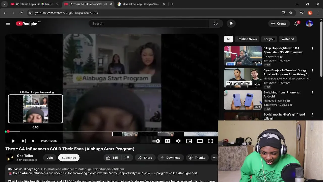Open options for 5 Hip Hop Nights video
Image resolution: width=323 pixels, height=182 pixels.
(x=312, y=49)
